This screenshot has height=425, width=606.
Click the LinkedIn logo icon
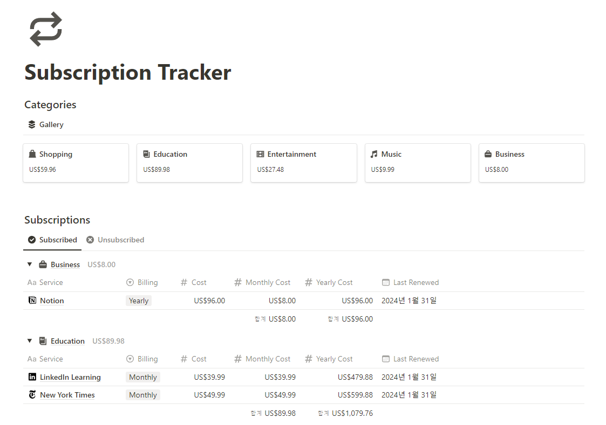[32, 377]
